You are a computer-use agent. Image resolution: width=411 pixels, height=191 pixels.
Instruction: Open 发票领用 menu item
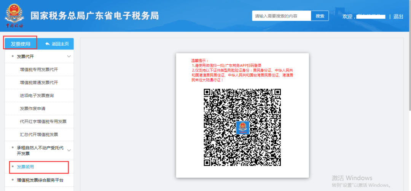tap(25, 167)
